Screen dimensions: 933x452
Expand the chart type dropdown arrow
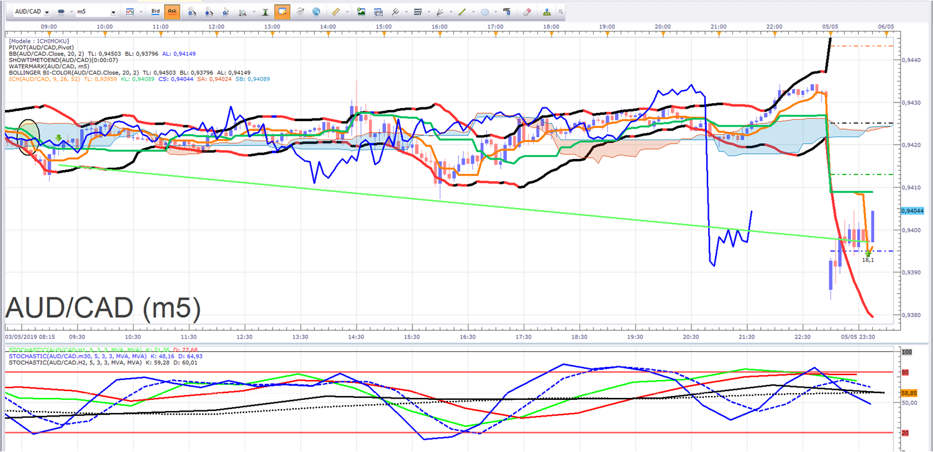pos(140,12)
